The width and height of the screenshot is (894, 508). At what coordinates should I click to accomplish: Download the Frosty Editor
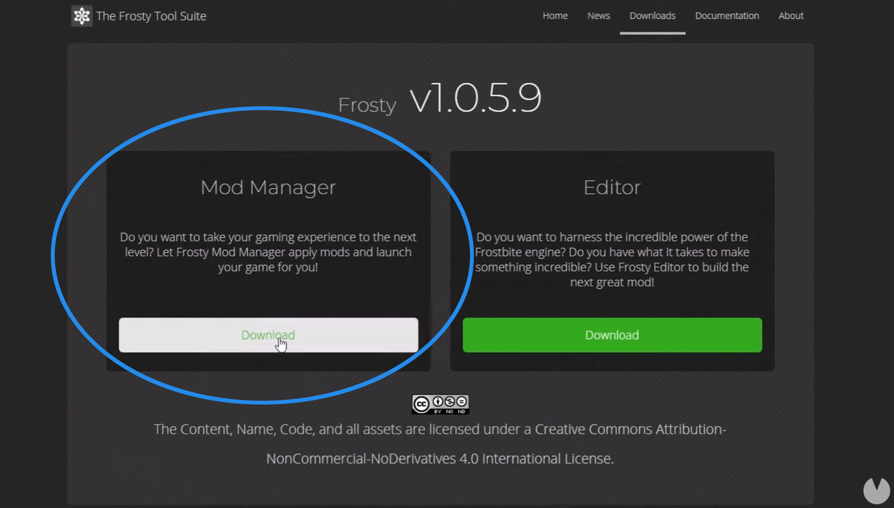point(612,335)
